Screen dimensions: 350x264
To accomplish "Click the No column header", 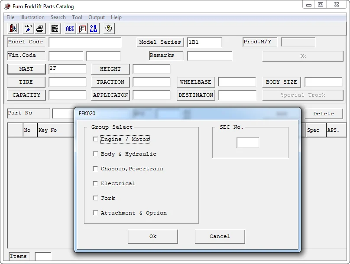I will (30, 130).
